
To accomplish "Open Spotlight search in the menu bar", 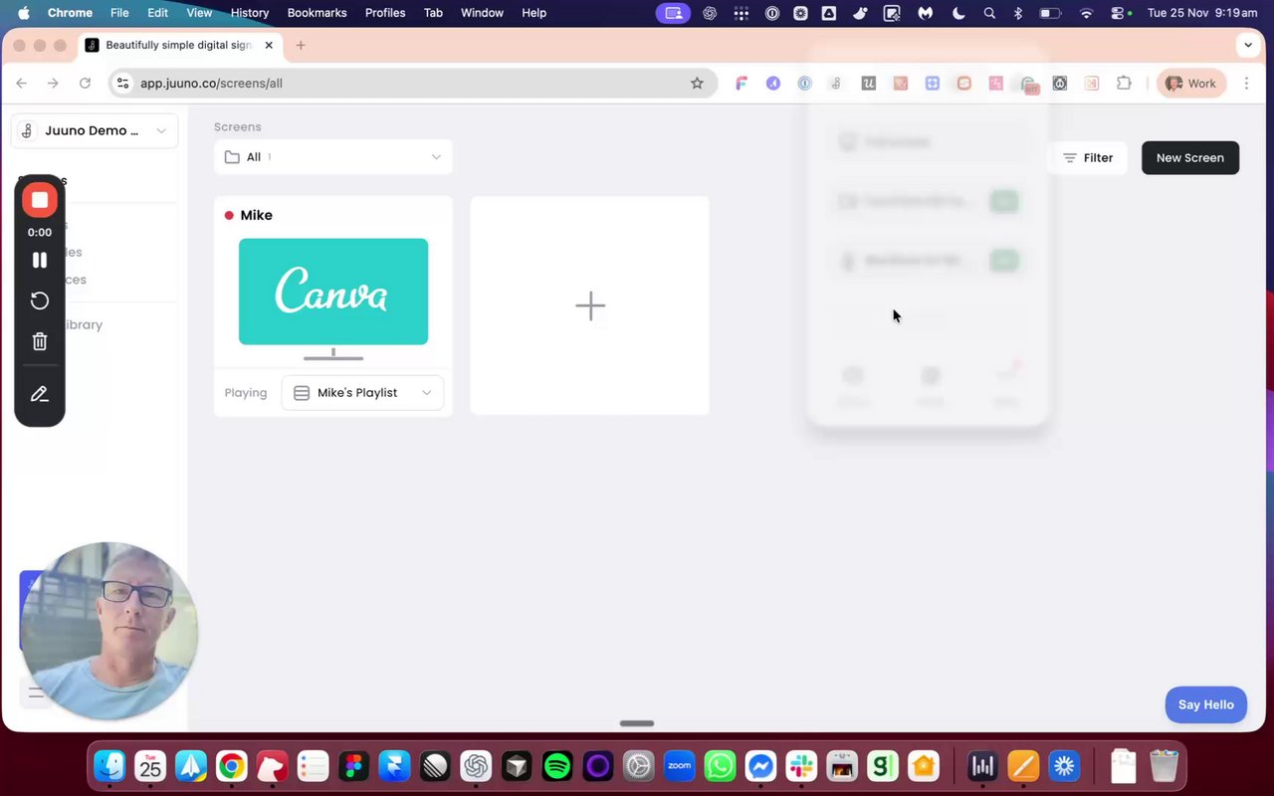I will tap(988, 13).
